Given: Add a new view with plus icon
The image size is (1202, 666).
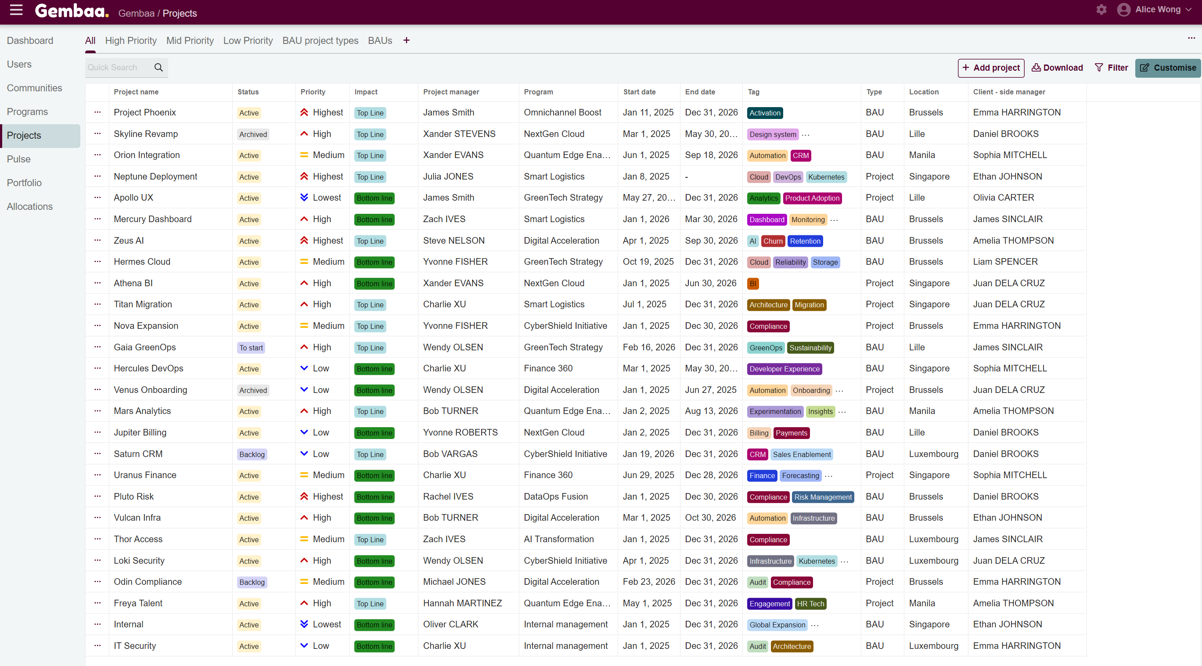Looking at the screenshot, I should pos(407,40).
